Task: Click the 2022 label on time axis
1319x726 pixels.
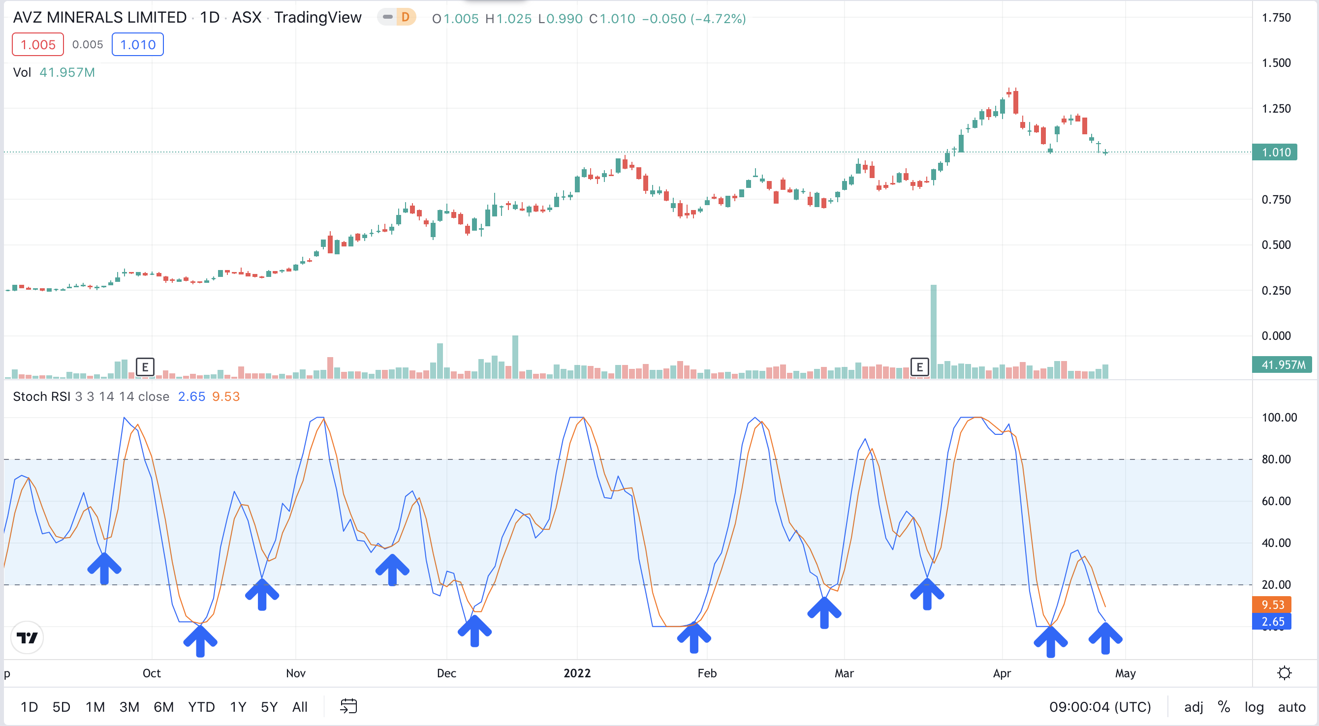Action: 577,673
